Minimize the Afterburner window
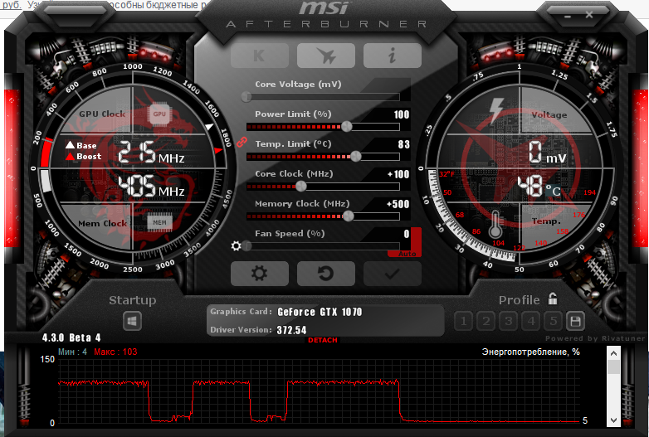Image resolution: width=649 pixels, height=437 pixels. click(x=567, y=16)
